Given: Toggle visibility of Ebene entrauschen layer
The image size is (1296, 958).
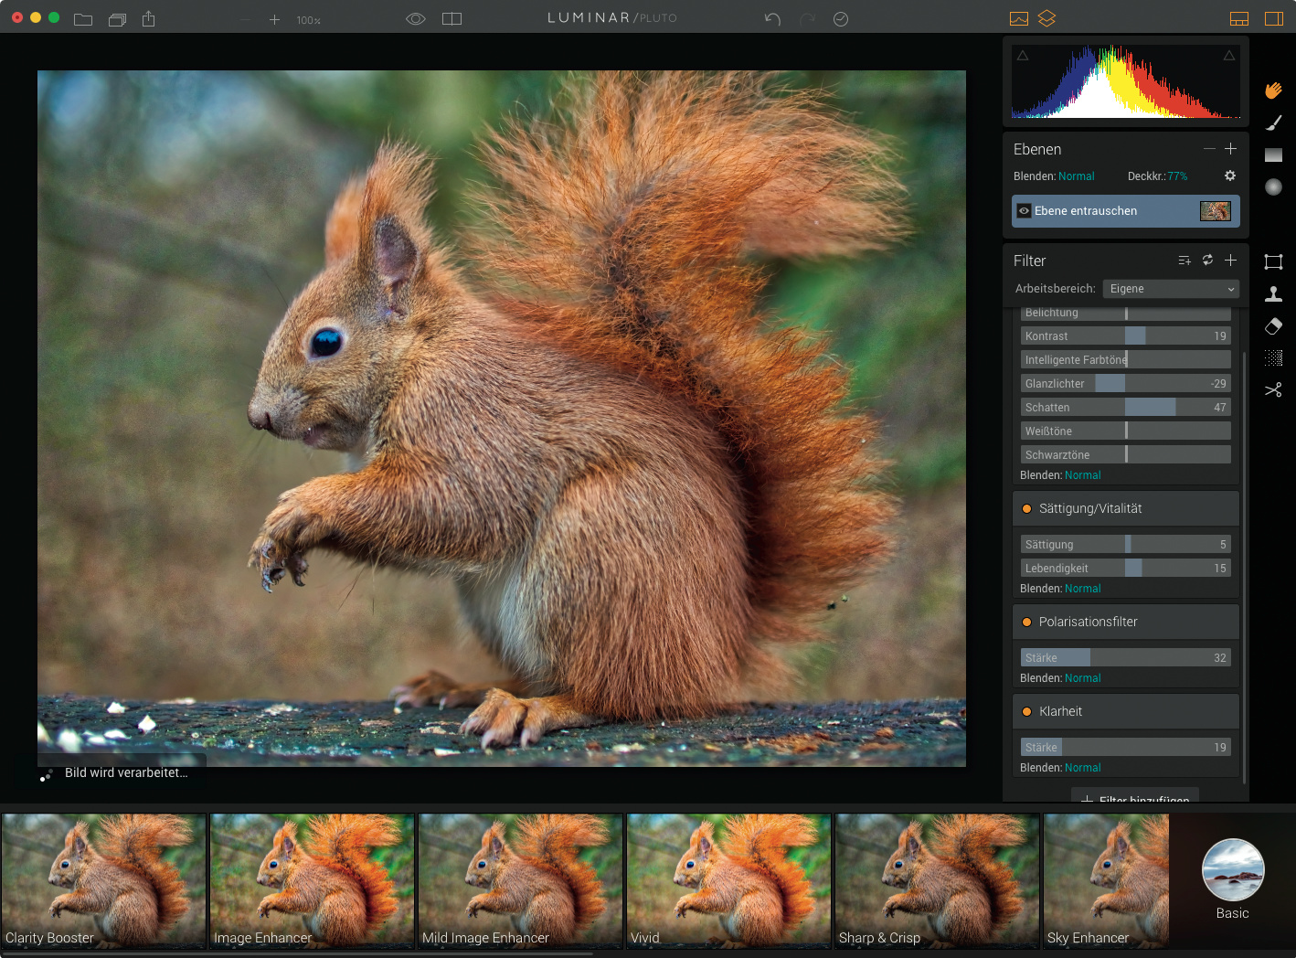Looking at the screenshot, I should (x=1024, y=211).
